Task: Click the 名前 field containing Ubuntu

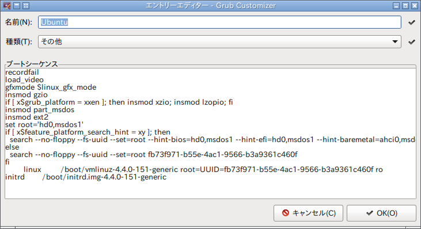Action: tap(219, 22)
